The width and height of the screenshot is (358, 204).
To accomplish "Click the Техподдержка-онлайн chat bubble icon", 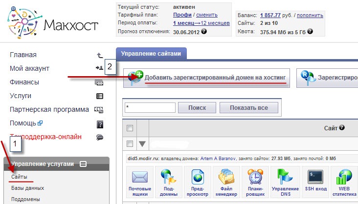I will click(x=100, y=137).
